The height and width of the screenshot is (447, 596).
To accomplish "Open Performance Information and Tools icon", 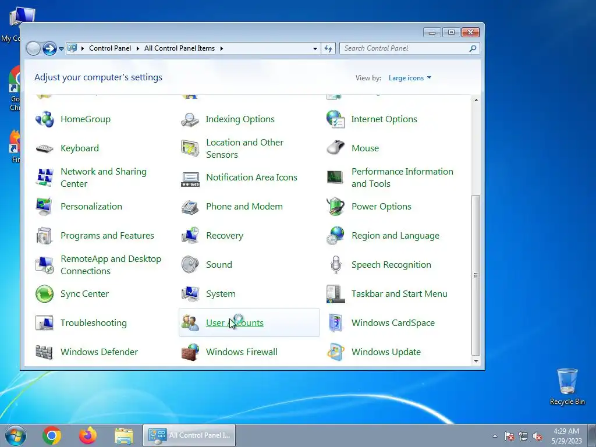I will tap(335, 177).
